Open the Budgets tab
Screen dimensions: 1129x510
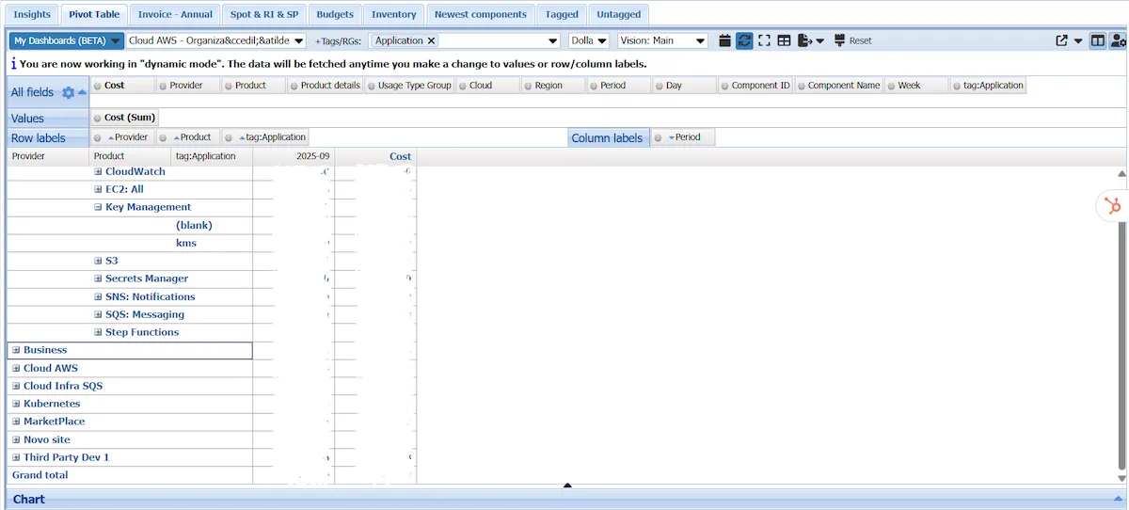(335, 14)
